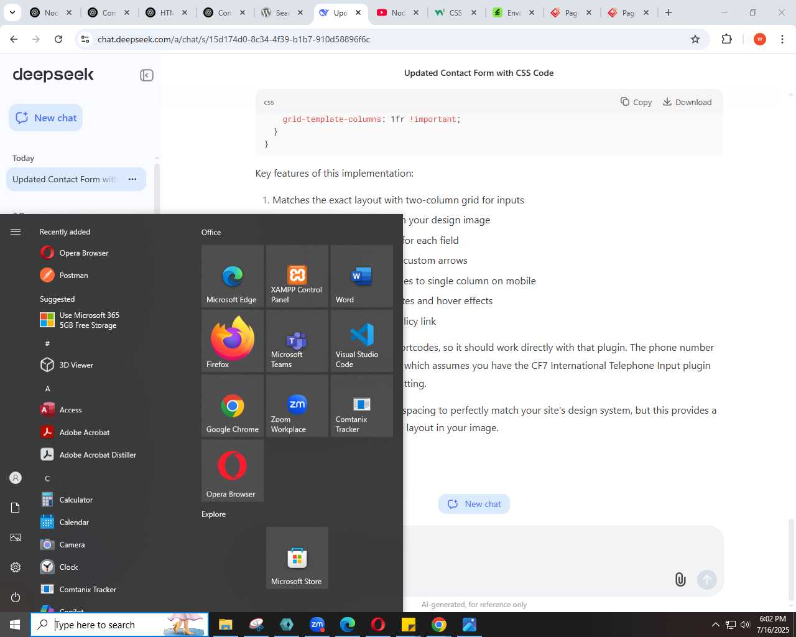Launch the Opera Browser tile
The height and width of the screenshot is (637, 796).
tap(233, 470)
